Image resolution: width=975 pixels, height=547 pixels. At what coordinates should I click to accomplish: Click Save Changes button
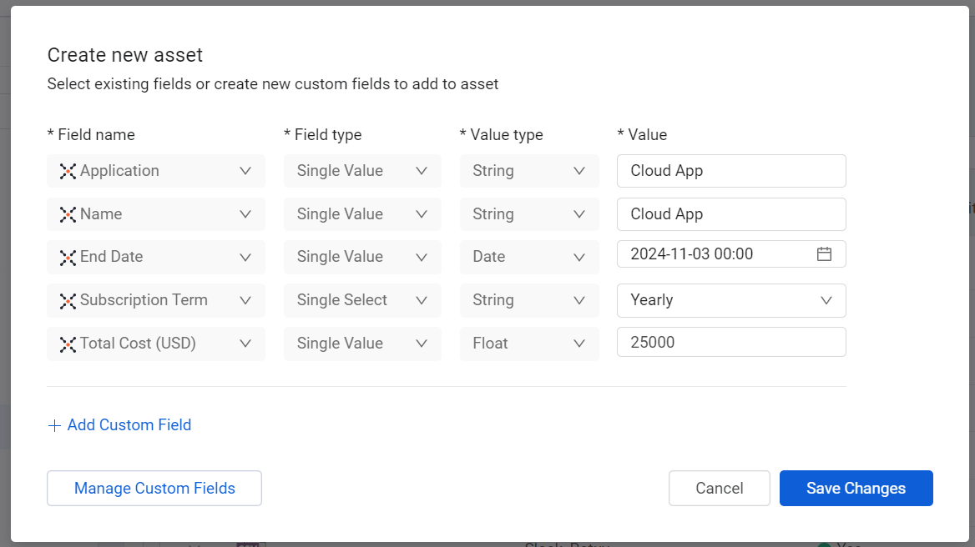tap(856, 489)
